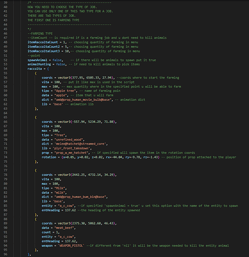This screenshot has height=257, width=249.
Task: Click the raccolta table name
Action: [35, 69]
